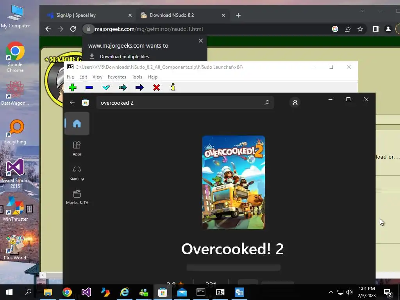Image resolution: width=400 pixels, height=300 pixels.
Task: Click Chrome back navigation arrow
Action: point(48,29)
